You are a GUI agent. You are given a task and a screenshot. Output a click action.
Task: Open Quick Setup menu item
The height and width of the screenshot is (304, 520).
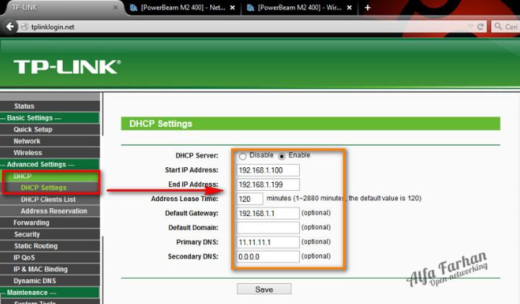50,130
